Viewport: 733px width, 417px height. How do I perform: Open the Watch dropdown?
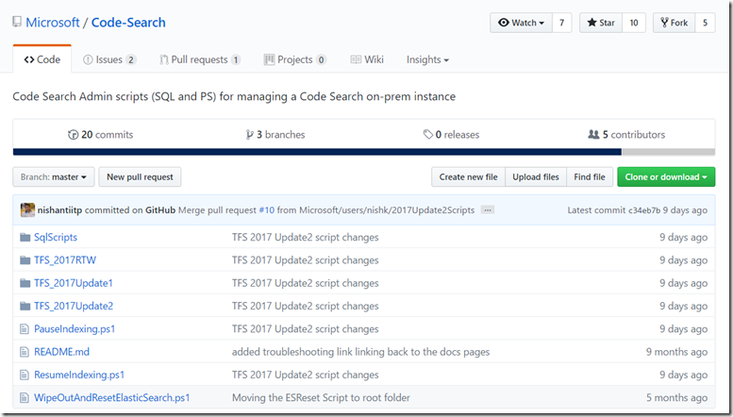tap(521, 23)
